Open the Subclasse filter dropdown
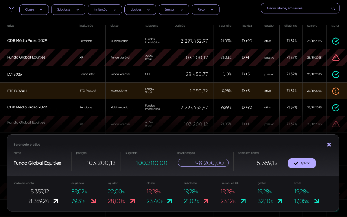The height and width of the screenshot is (217, 347). (68, 9)
